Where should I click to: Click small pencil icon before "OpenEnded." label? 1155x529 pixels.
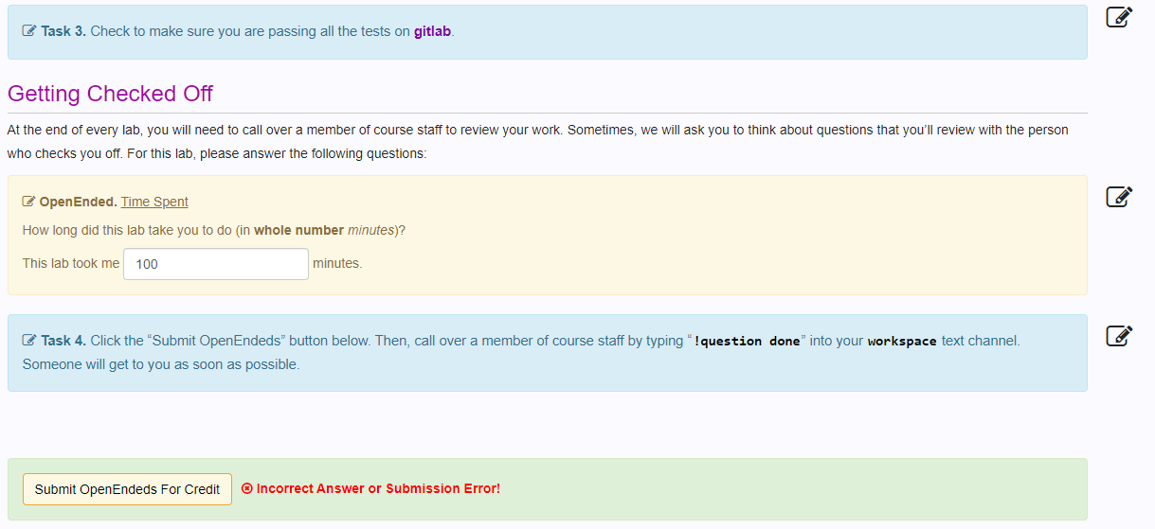point(29,202)
